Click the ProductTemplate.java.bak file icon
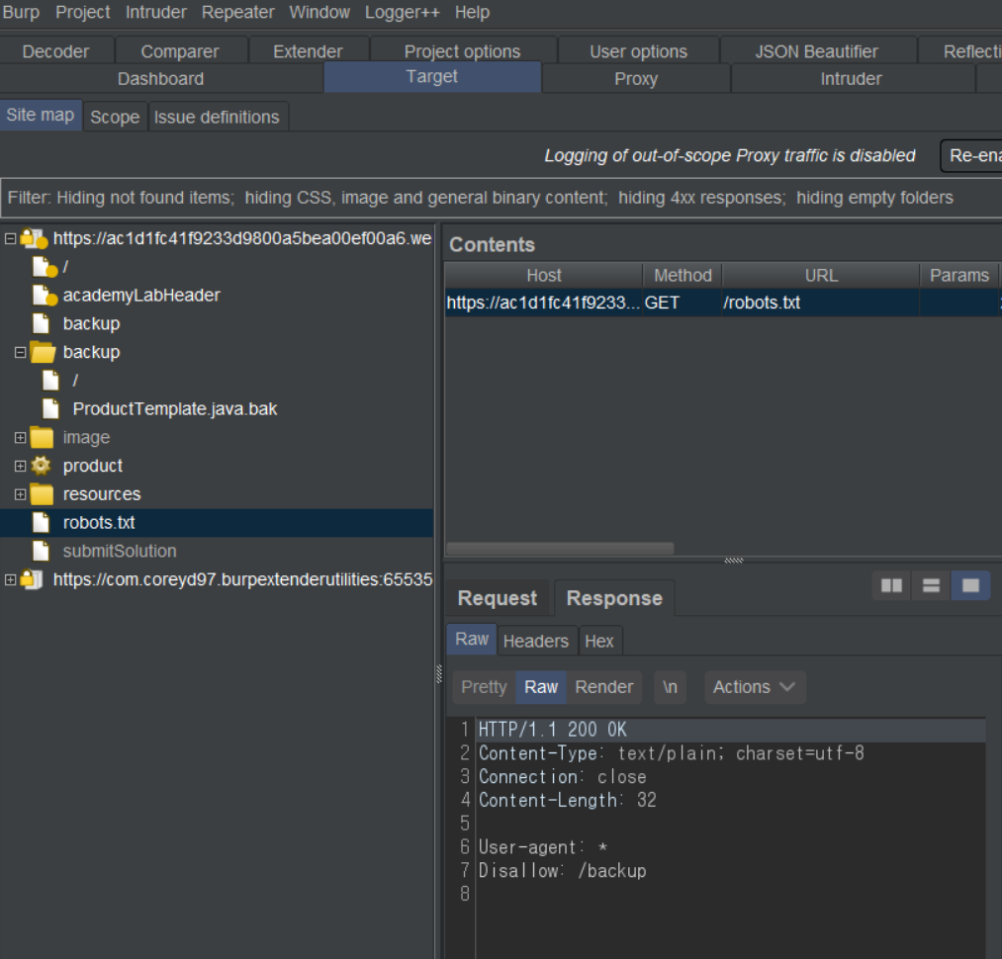This screenshot has height=959, width=1002. click(x=50, y=408)
